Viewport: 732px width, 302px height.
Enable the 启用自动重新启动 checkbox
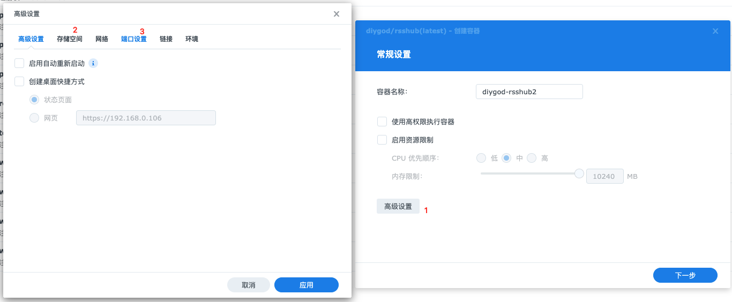20,64
